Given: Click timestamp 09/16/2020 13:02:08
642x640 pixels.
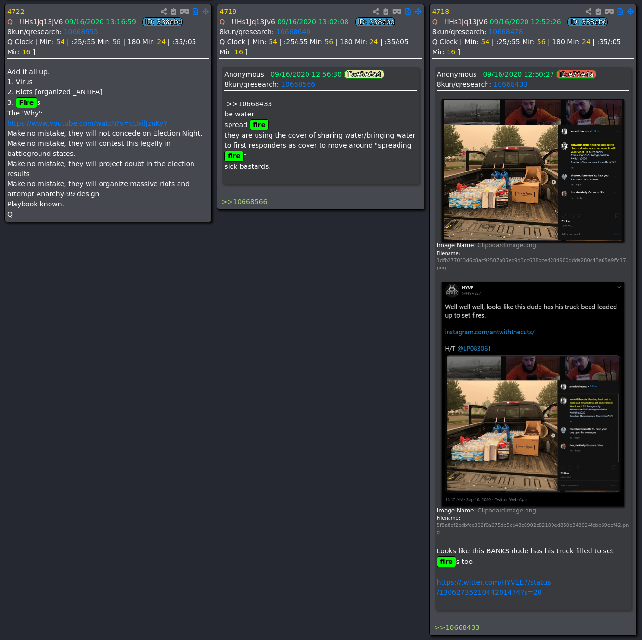Looking at the screenshot, I should [x=313, y=22].
